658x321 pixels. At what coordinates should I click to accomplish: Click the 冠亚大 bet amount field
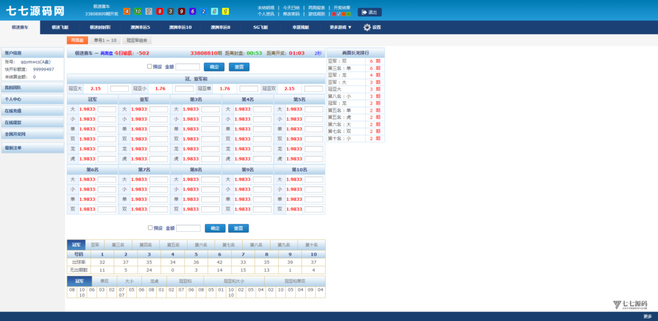120,89
